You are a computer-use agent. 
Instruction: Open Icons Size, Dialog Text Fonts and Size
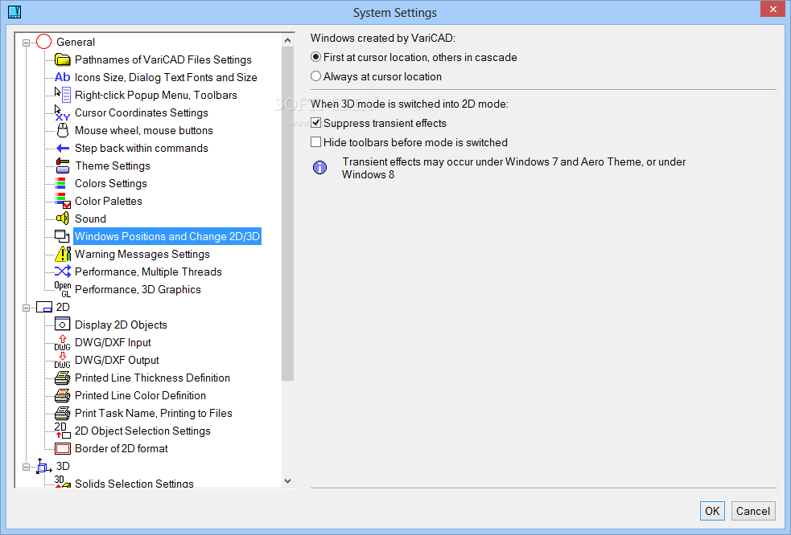click(x=166, y=77)
